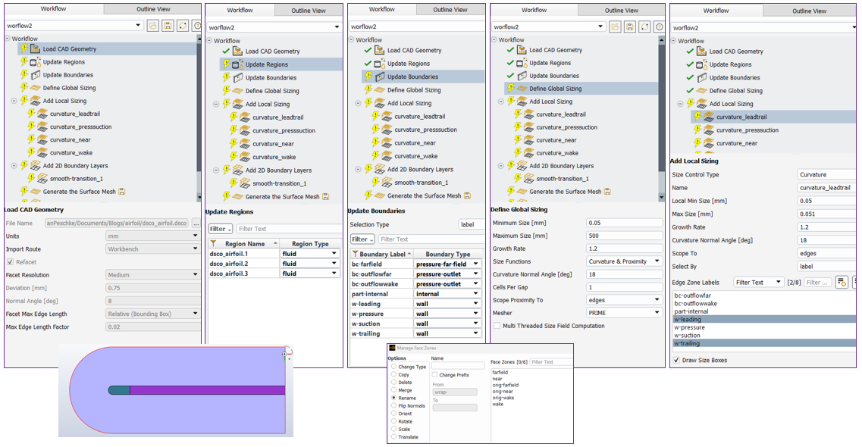The height and width of the screenshot is (447, 862).
Task: Click cylinder icon on the highlighted Update Regions row
Action: coord(237,64)
